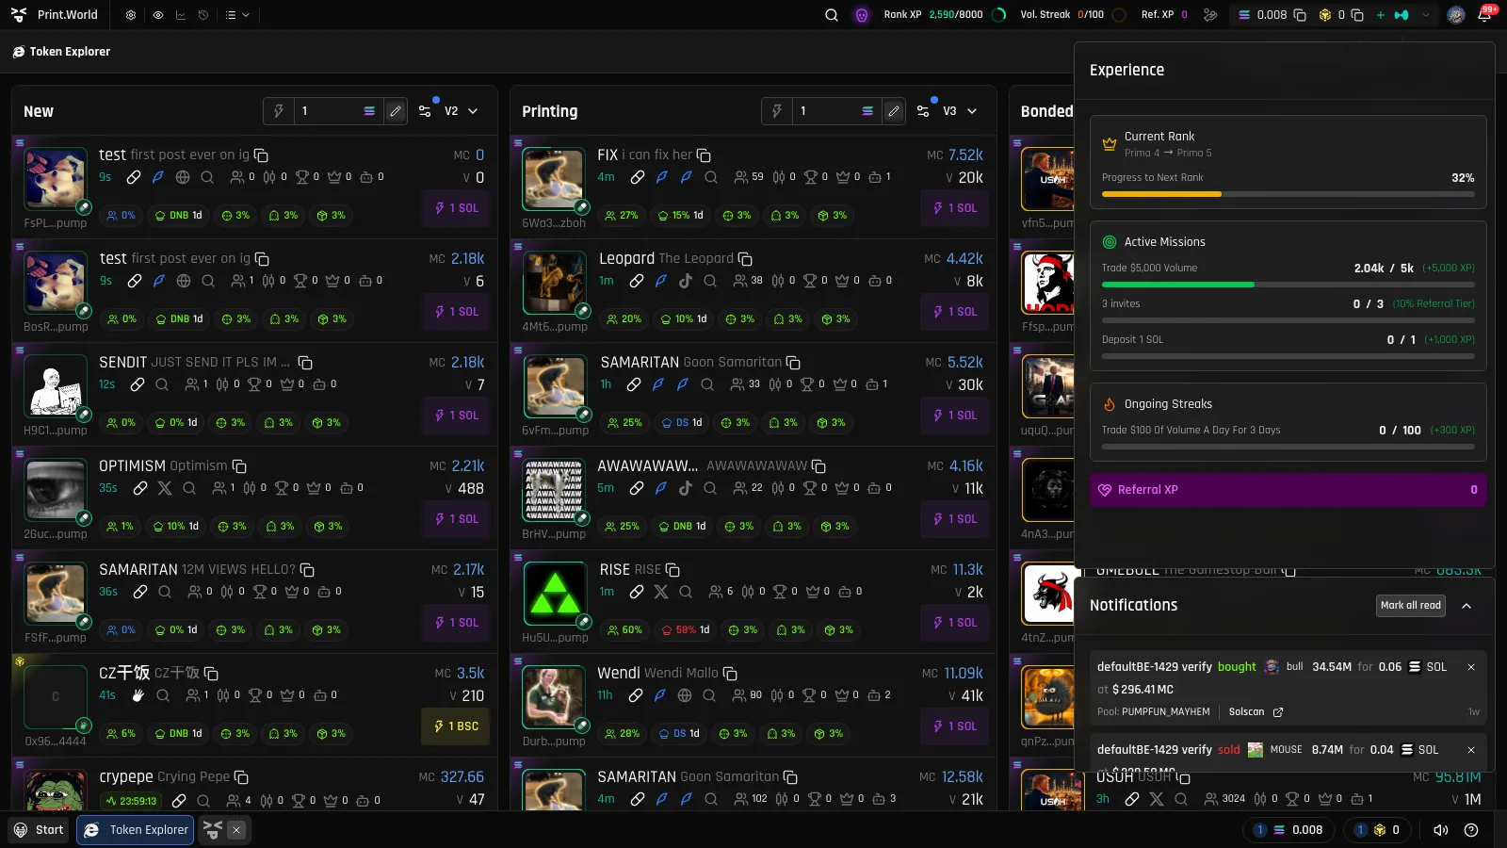Open filter settings for New column
The height and width of the screenshot is (848, 1507).
pos(426,110)
